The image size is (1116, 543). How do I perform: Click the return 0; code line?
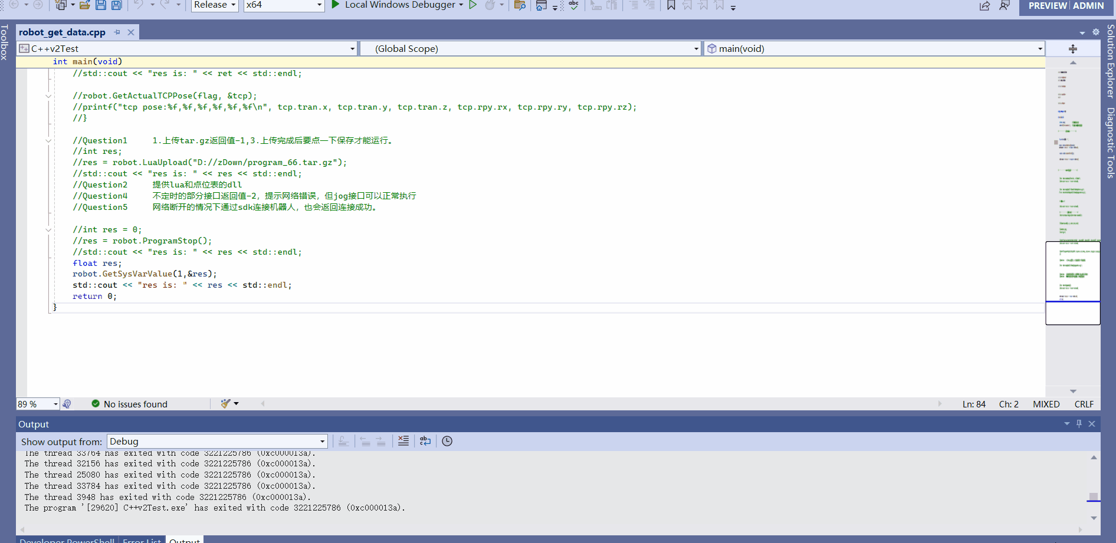94,297
